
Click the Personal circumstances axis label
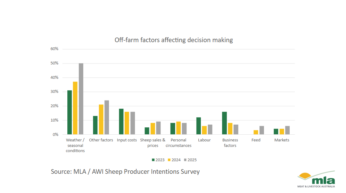click(x=179, y=143)
